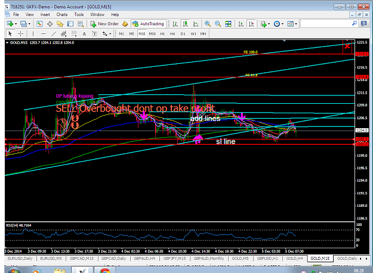Switch to the H1 timeframe
This screenshot has width=373, height=273.
162,34
